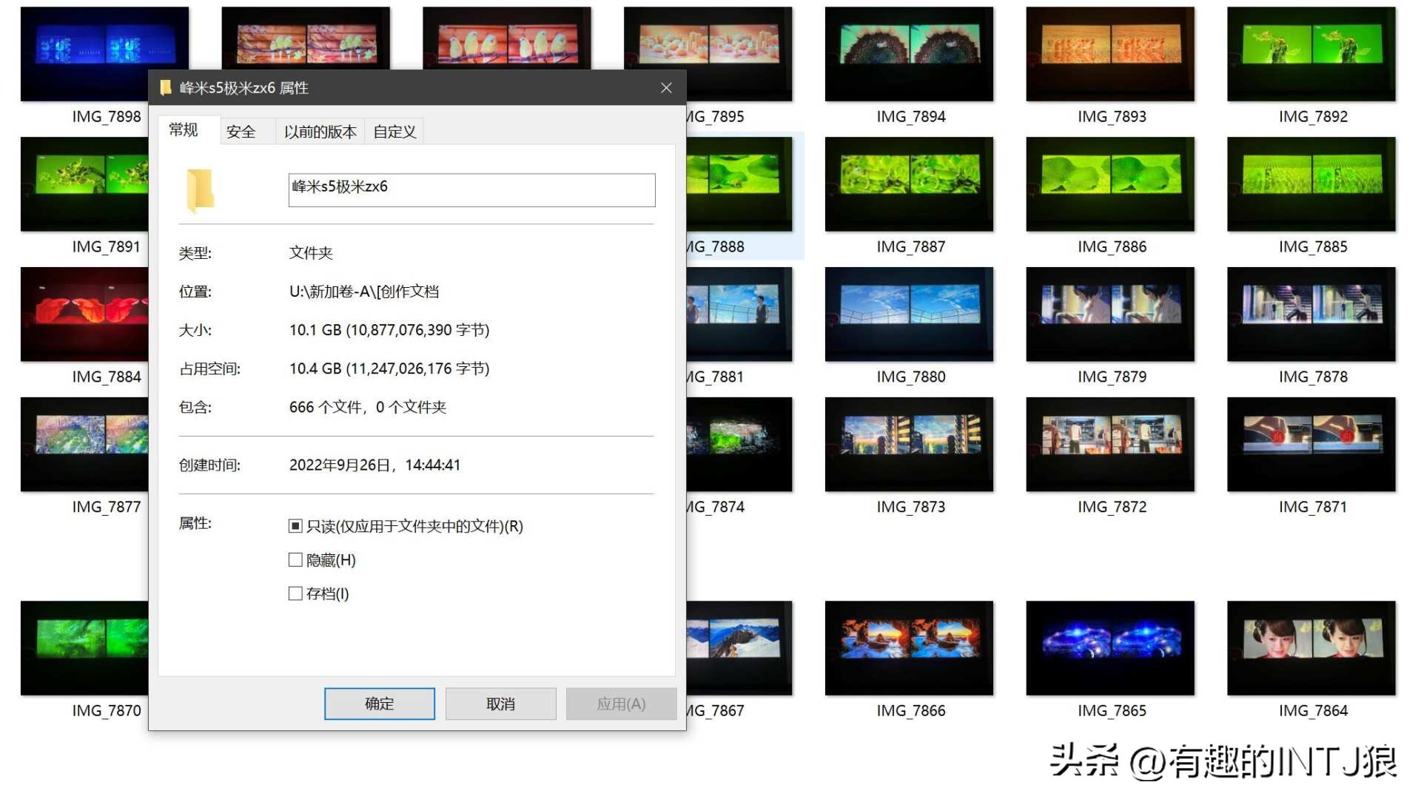This screenshot has width=1421, height=802.
Task: Open the 以前的版本 tab
Action: [320, 132]
